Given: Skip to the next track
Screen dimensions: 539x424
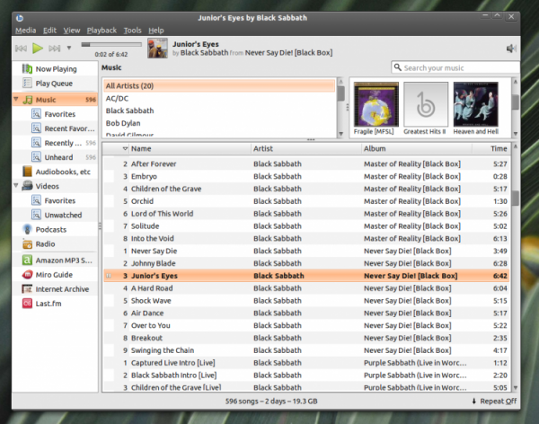Looking at the screenshot, I should [x=56, y=48].
